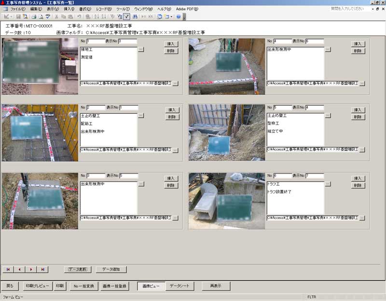Go to the first record with navigation button
Image resolution: width=386 pixels, height=301 pixels.
tap(8, 269)
